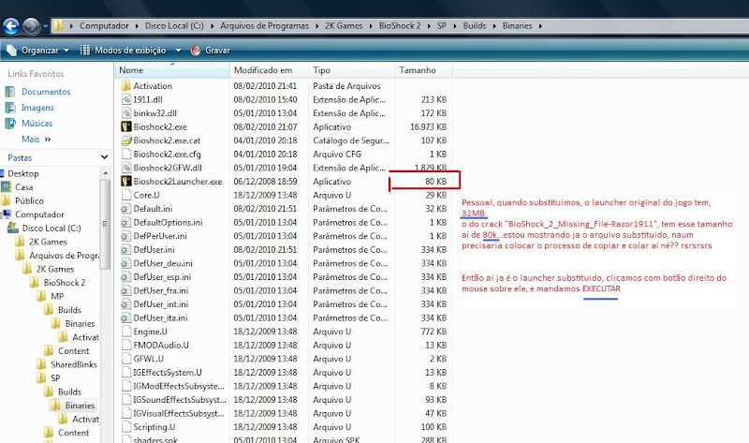Sort by the Tipo column header
The width and height of the screenshot is (749, 443).
click(x=352, y=70)
